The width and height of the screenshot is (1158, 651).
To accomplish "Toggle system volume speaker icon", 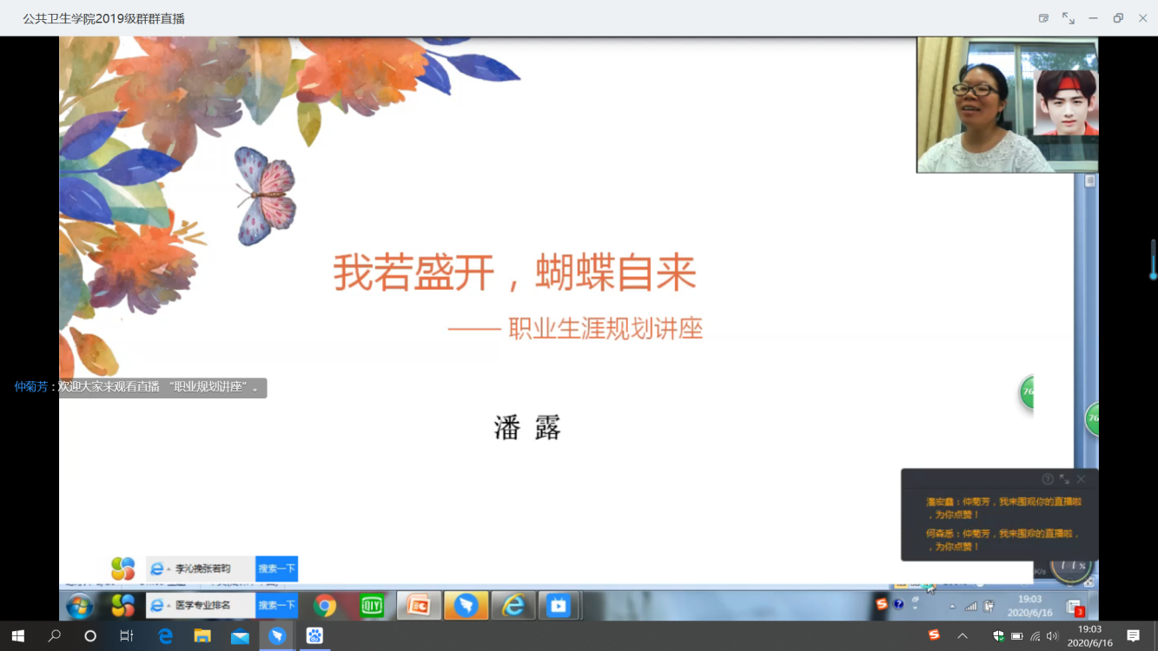I will coord(1052,636).
